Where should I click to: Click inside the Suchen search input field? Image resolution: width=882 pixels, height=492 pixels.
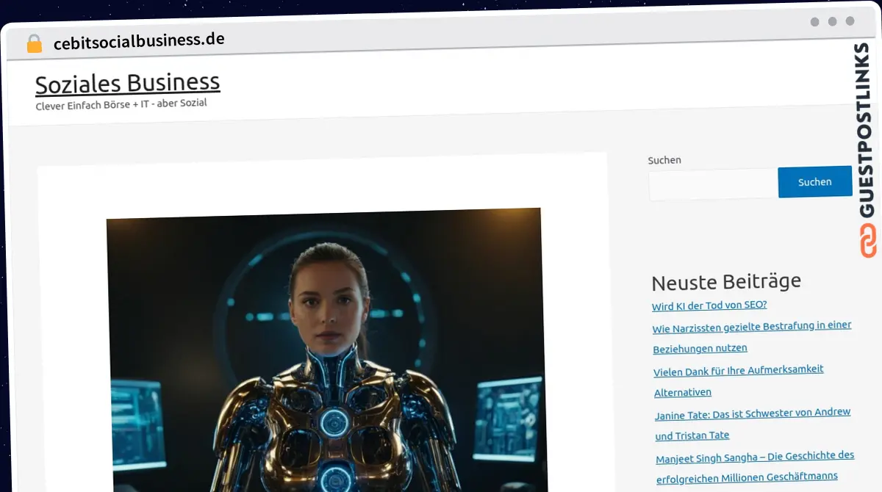tap(709, 184)
